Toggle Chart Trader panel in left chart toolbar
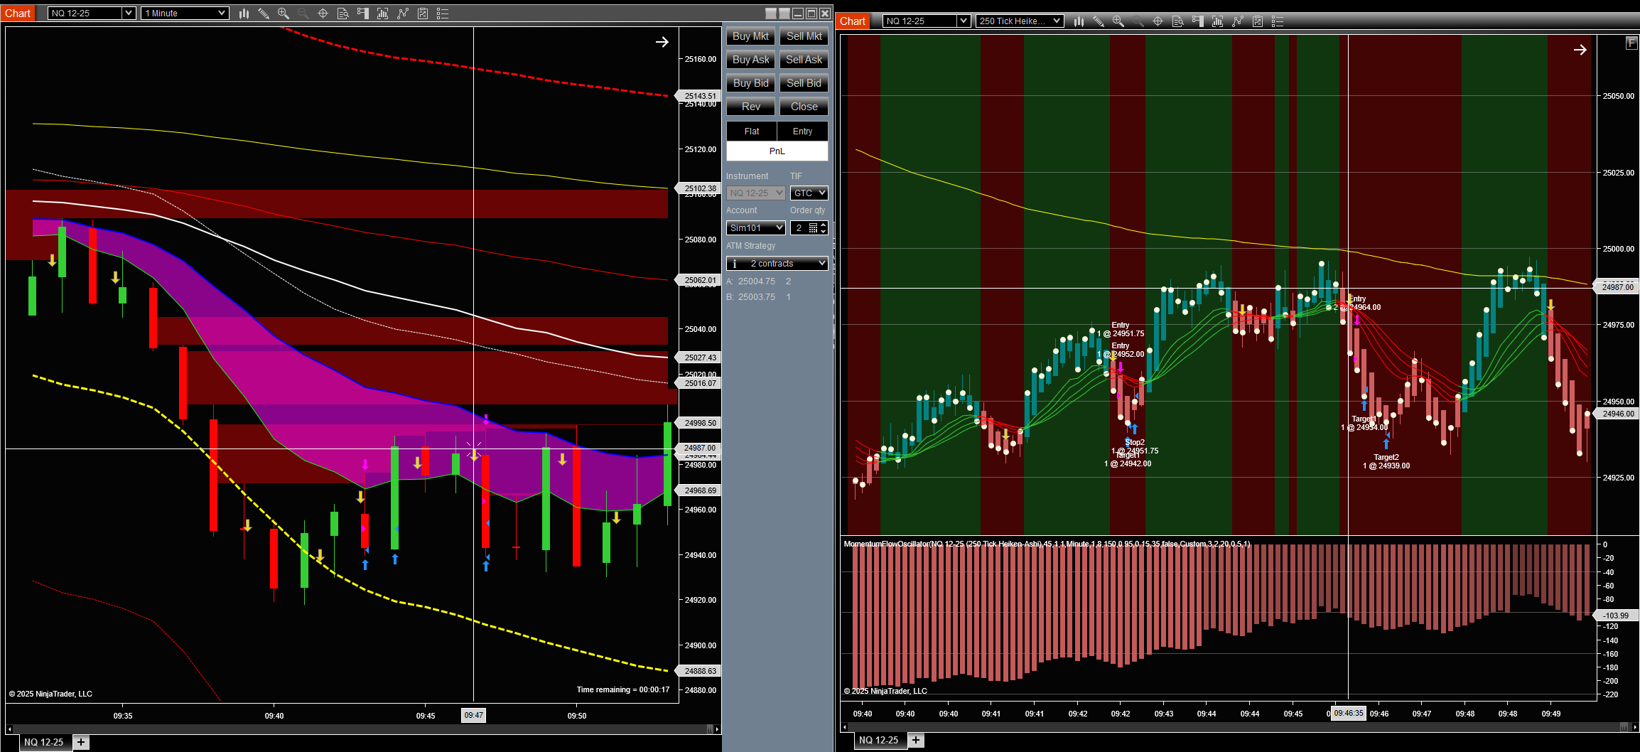The height and width of the screenshot is (752, 1640). coord(363,14)
